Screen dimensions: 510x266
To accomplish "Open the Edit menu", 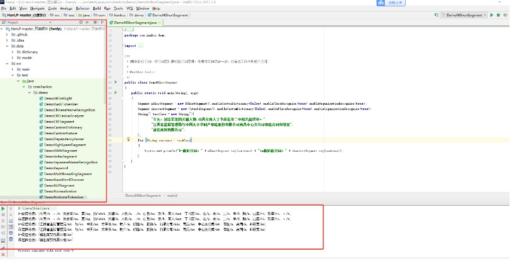I will pyautogui.click(x=13, y=8).
